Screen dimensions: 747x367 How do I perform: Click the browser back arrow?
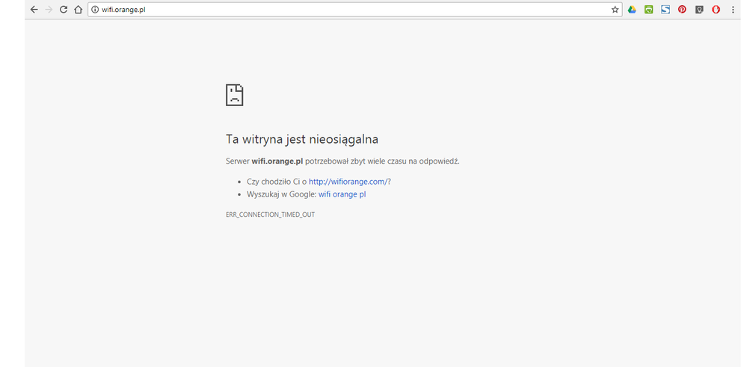[x=34, y=10]
